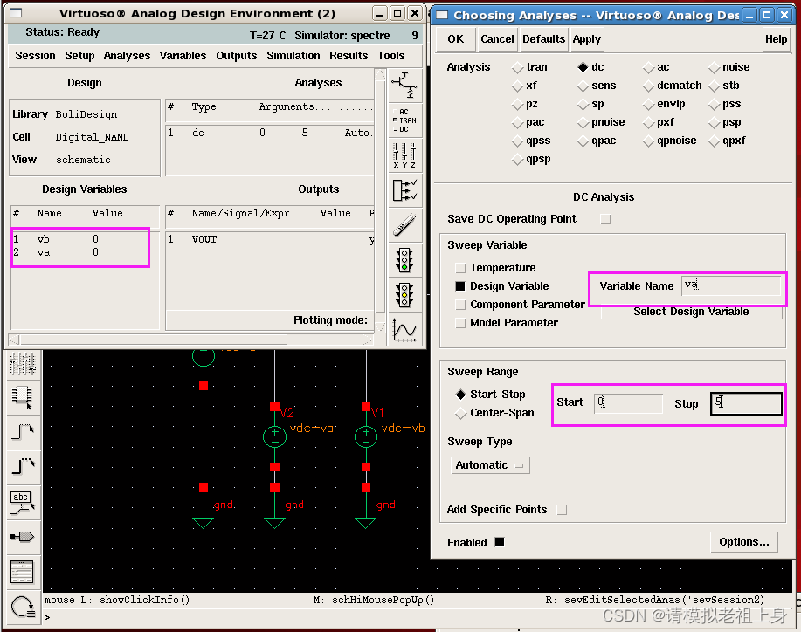This screenshot has width=801, height=632.
Task: Click the vertical scrollbar beside Analyses pane
Action: point(380,202)
